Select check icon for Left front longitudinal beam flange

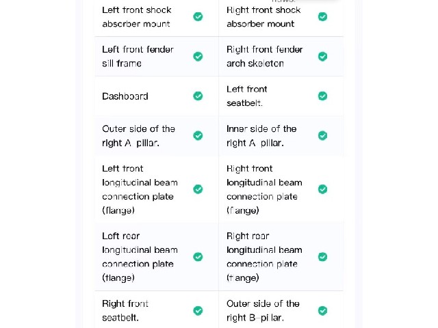pos(198,189)
